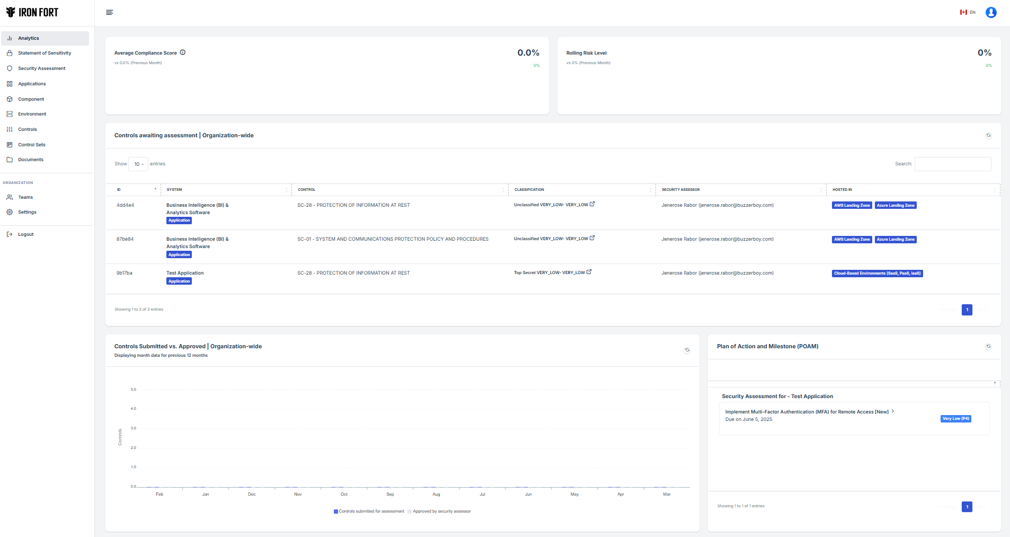Image resolution: width=1010 pixels, height=537 pixels.
Task: Sort table by the ID column
Action: (137, 189)
